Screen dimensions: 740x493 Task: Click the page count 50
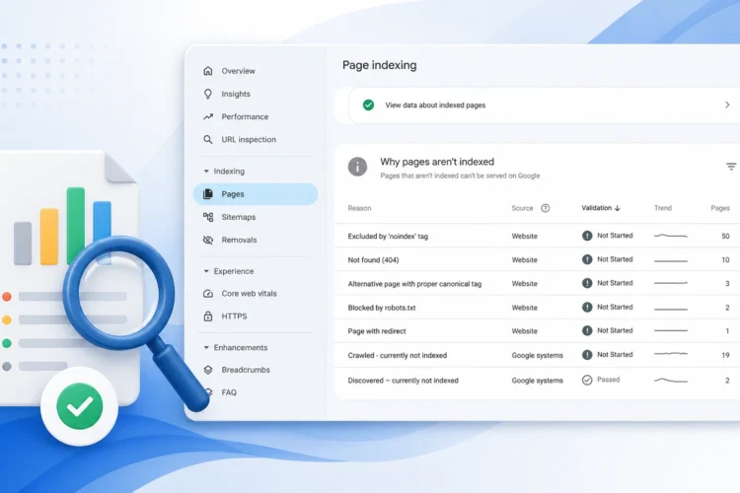point(725,236)
